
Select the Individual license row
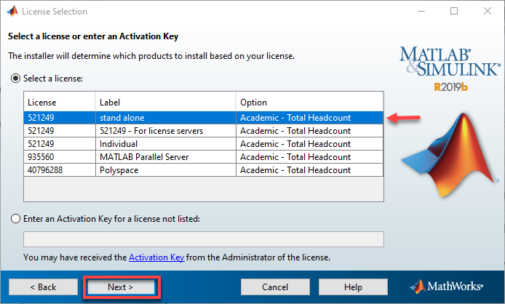point(204,143)
